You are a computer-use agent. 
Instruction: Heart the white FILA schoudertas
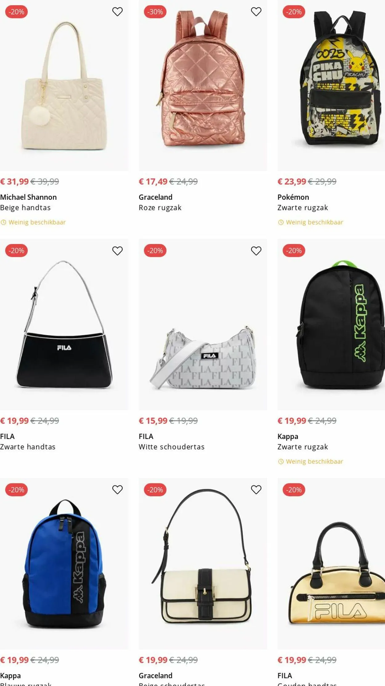[x=256, y=251]
